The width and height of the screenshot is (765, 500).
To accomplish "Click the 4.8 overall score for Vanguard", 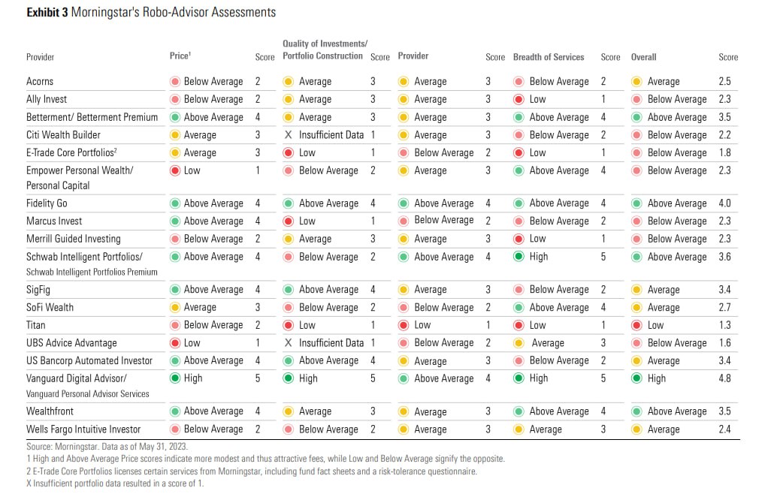I will [724, 378].
